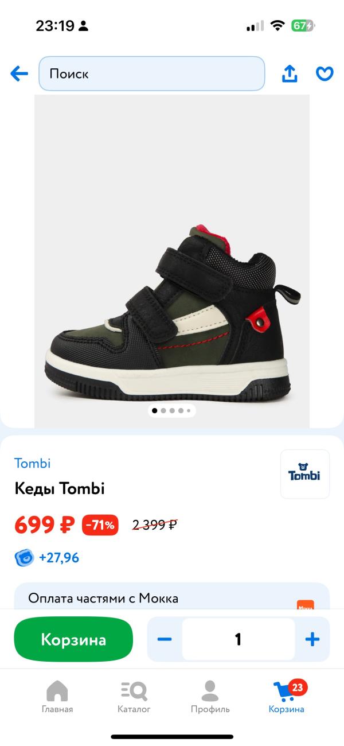
Task: Tap the blue bonus points bear icon
Action: 25,557
